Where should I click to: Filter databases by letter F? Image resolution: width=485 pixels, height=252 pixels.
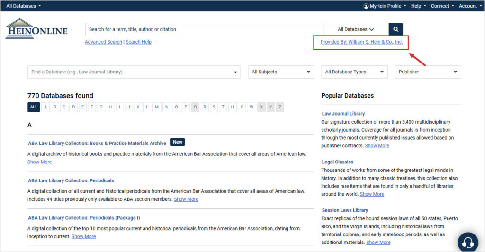(91, 107)
